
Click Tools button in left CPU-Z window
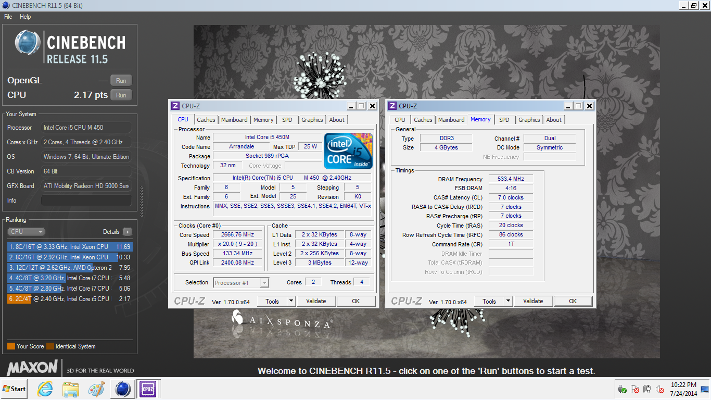(x=272, y=301)
